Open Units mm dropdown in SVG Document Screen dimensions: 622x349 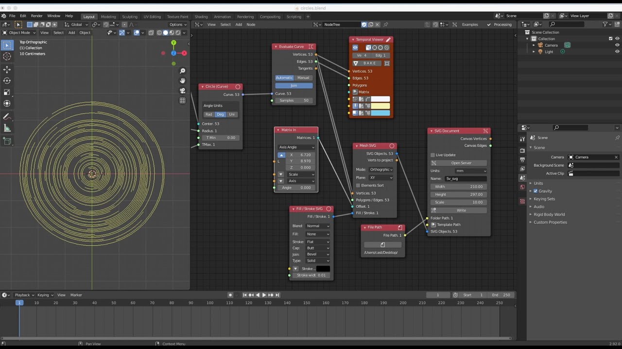click(471, 171)
